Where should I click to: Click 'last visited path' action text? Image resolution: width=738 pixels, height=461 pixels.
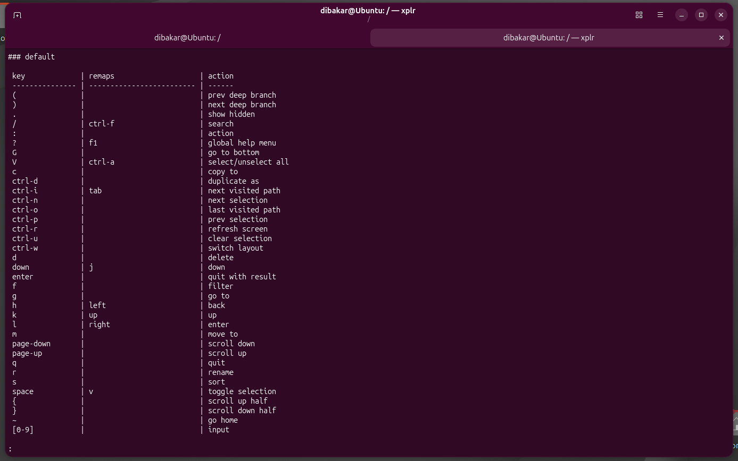point(244,210)
